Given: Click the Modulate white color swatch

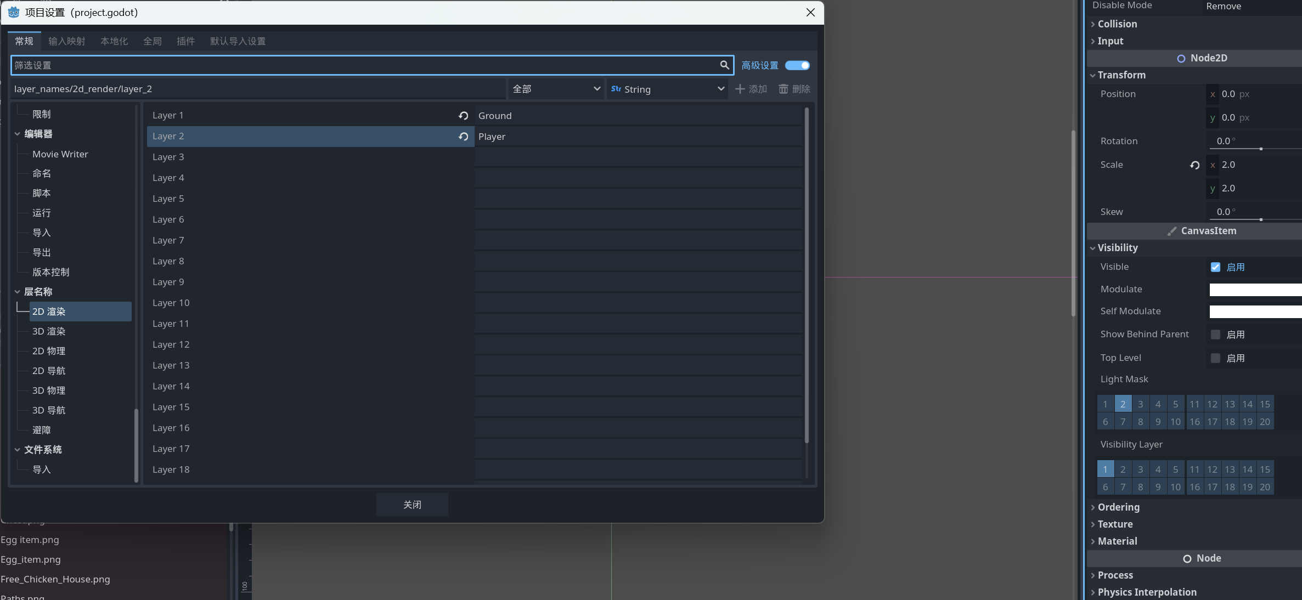Looking at the screenshot, I should (x=1255, y=290).
